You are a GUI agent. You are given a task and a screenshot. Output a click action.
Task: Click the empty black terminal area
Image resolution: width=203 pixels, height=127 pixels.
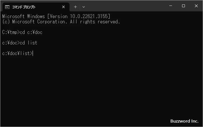[x=100, y=89]
